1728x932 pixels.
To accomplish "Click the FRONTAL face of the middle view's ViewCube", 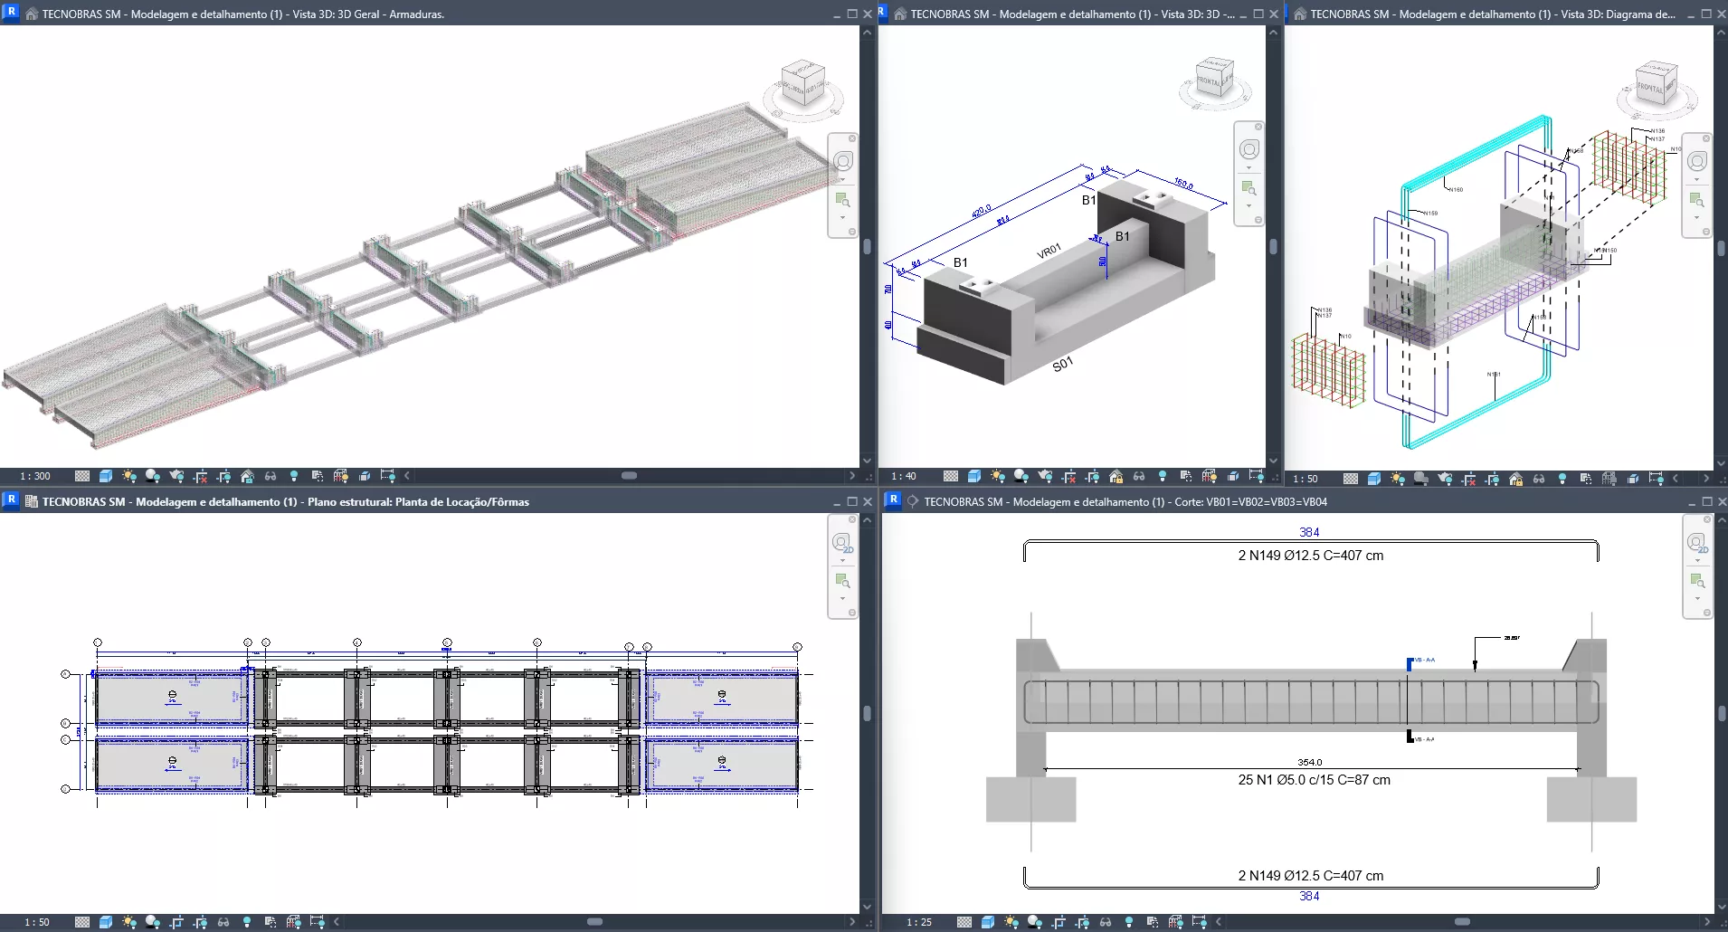I will tap(1209, 81).
